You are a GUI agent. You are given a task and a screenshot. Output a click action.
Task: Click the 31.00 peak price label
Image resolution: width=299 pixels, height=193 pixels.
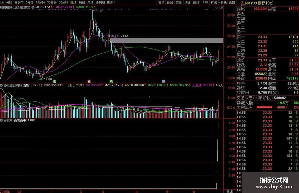(x=99, y=11)
